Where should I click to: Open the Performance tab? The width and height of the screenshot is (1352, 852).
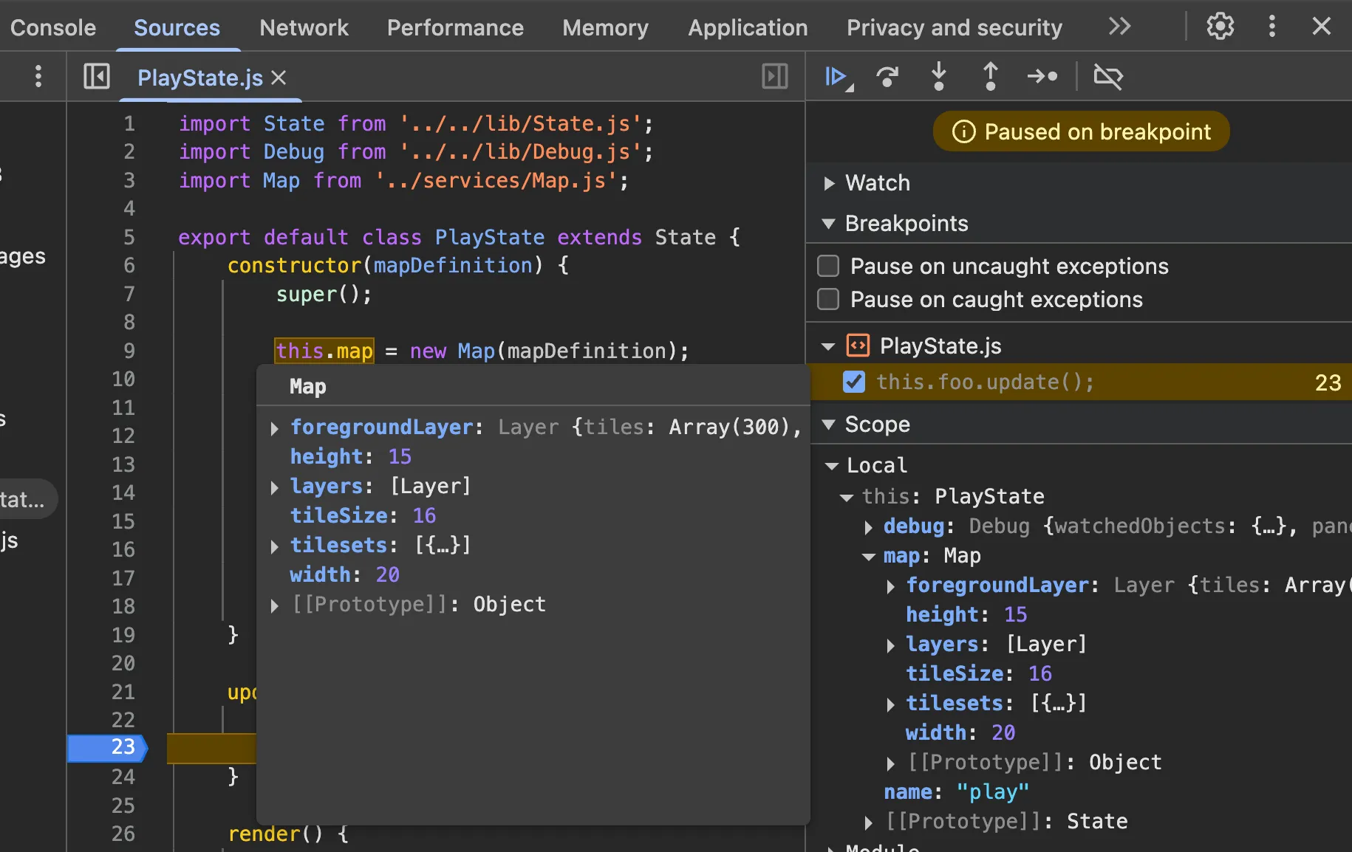click(x=455, y=28)
